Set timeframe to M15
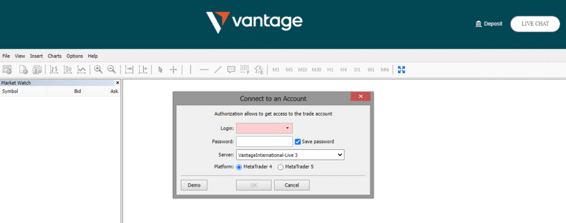 point(302,70)
